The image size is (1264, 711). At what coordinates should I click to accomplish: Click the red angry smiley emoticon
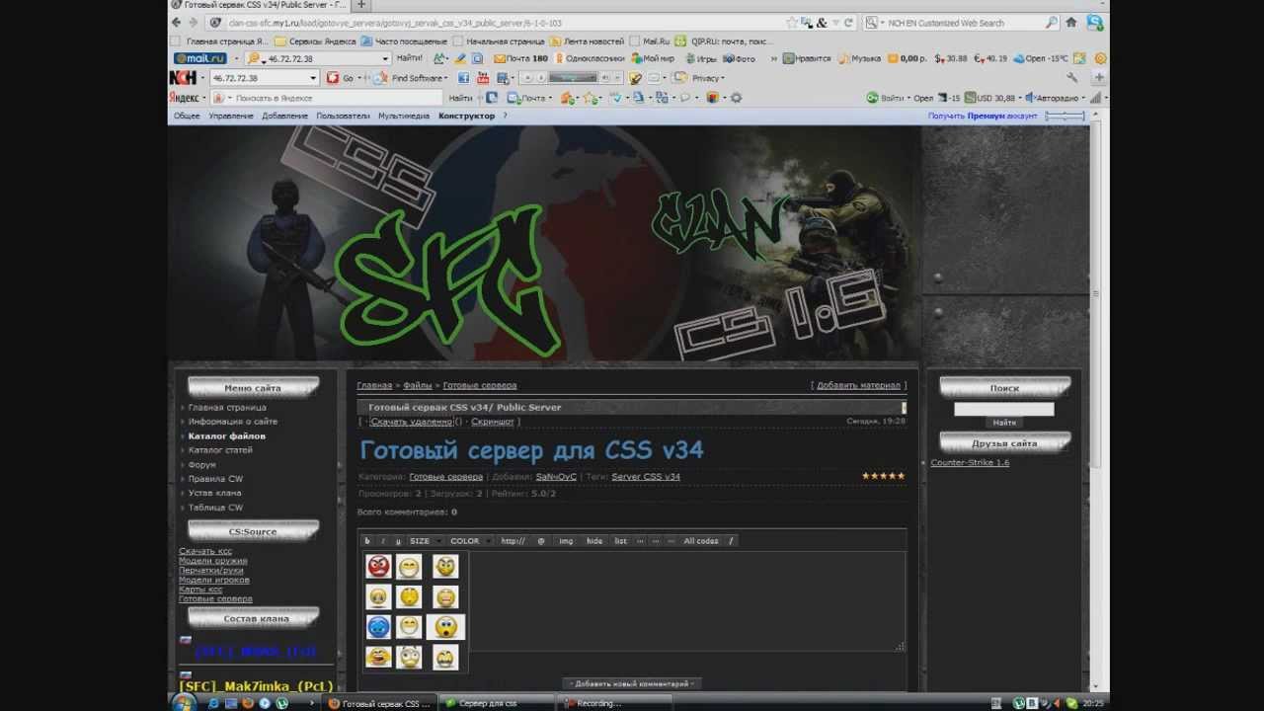[x=378, y=566]
